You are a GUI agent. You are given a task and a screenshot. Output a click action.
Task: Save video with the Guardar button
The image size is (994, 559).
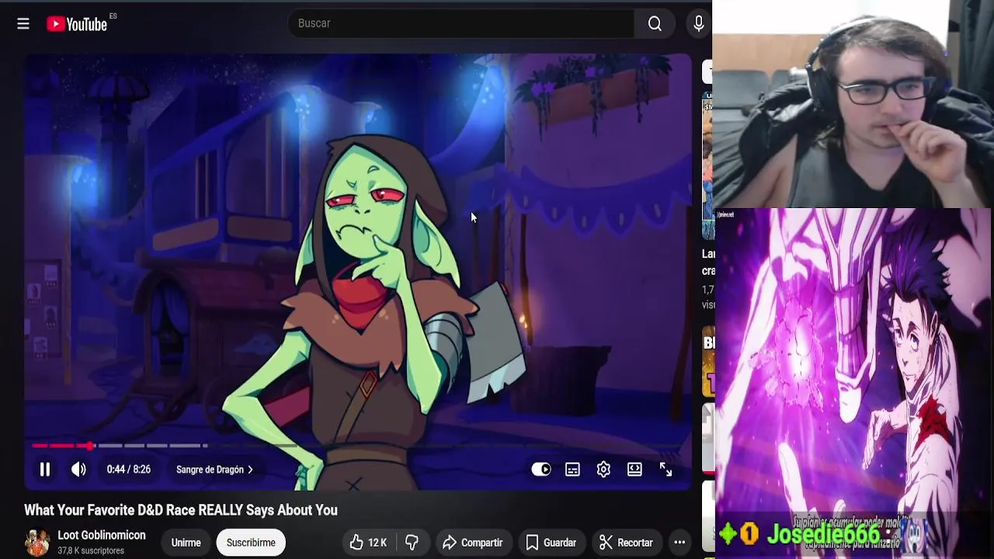551,543
